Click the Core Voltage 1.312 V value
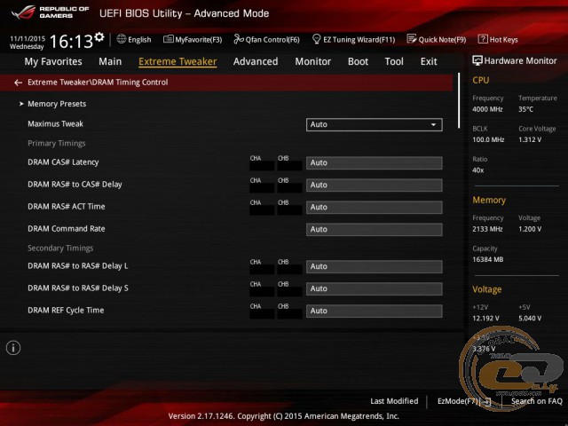 530,140
